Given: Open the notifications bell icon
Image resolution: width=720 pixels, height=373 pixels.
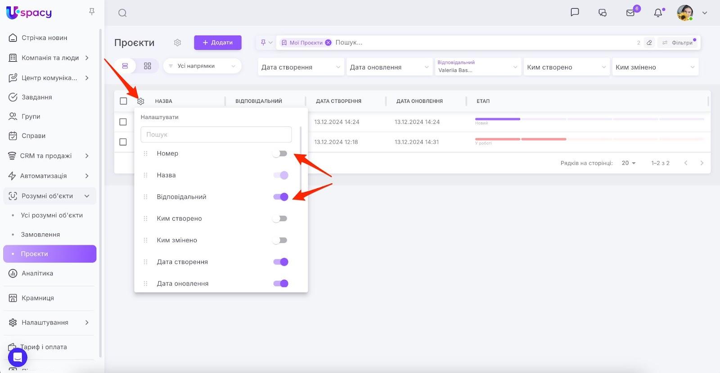Looking at the screenshot, I should [658, 13].
